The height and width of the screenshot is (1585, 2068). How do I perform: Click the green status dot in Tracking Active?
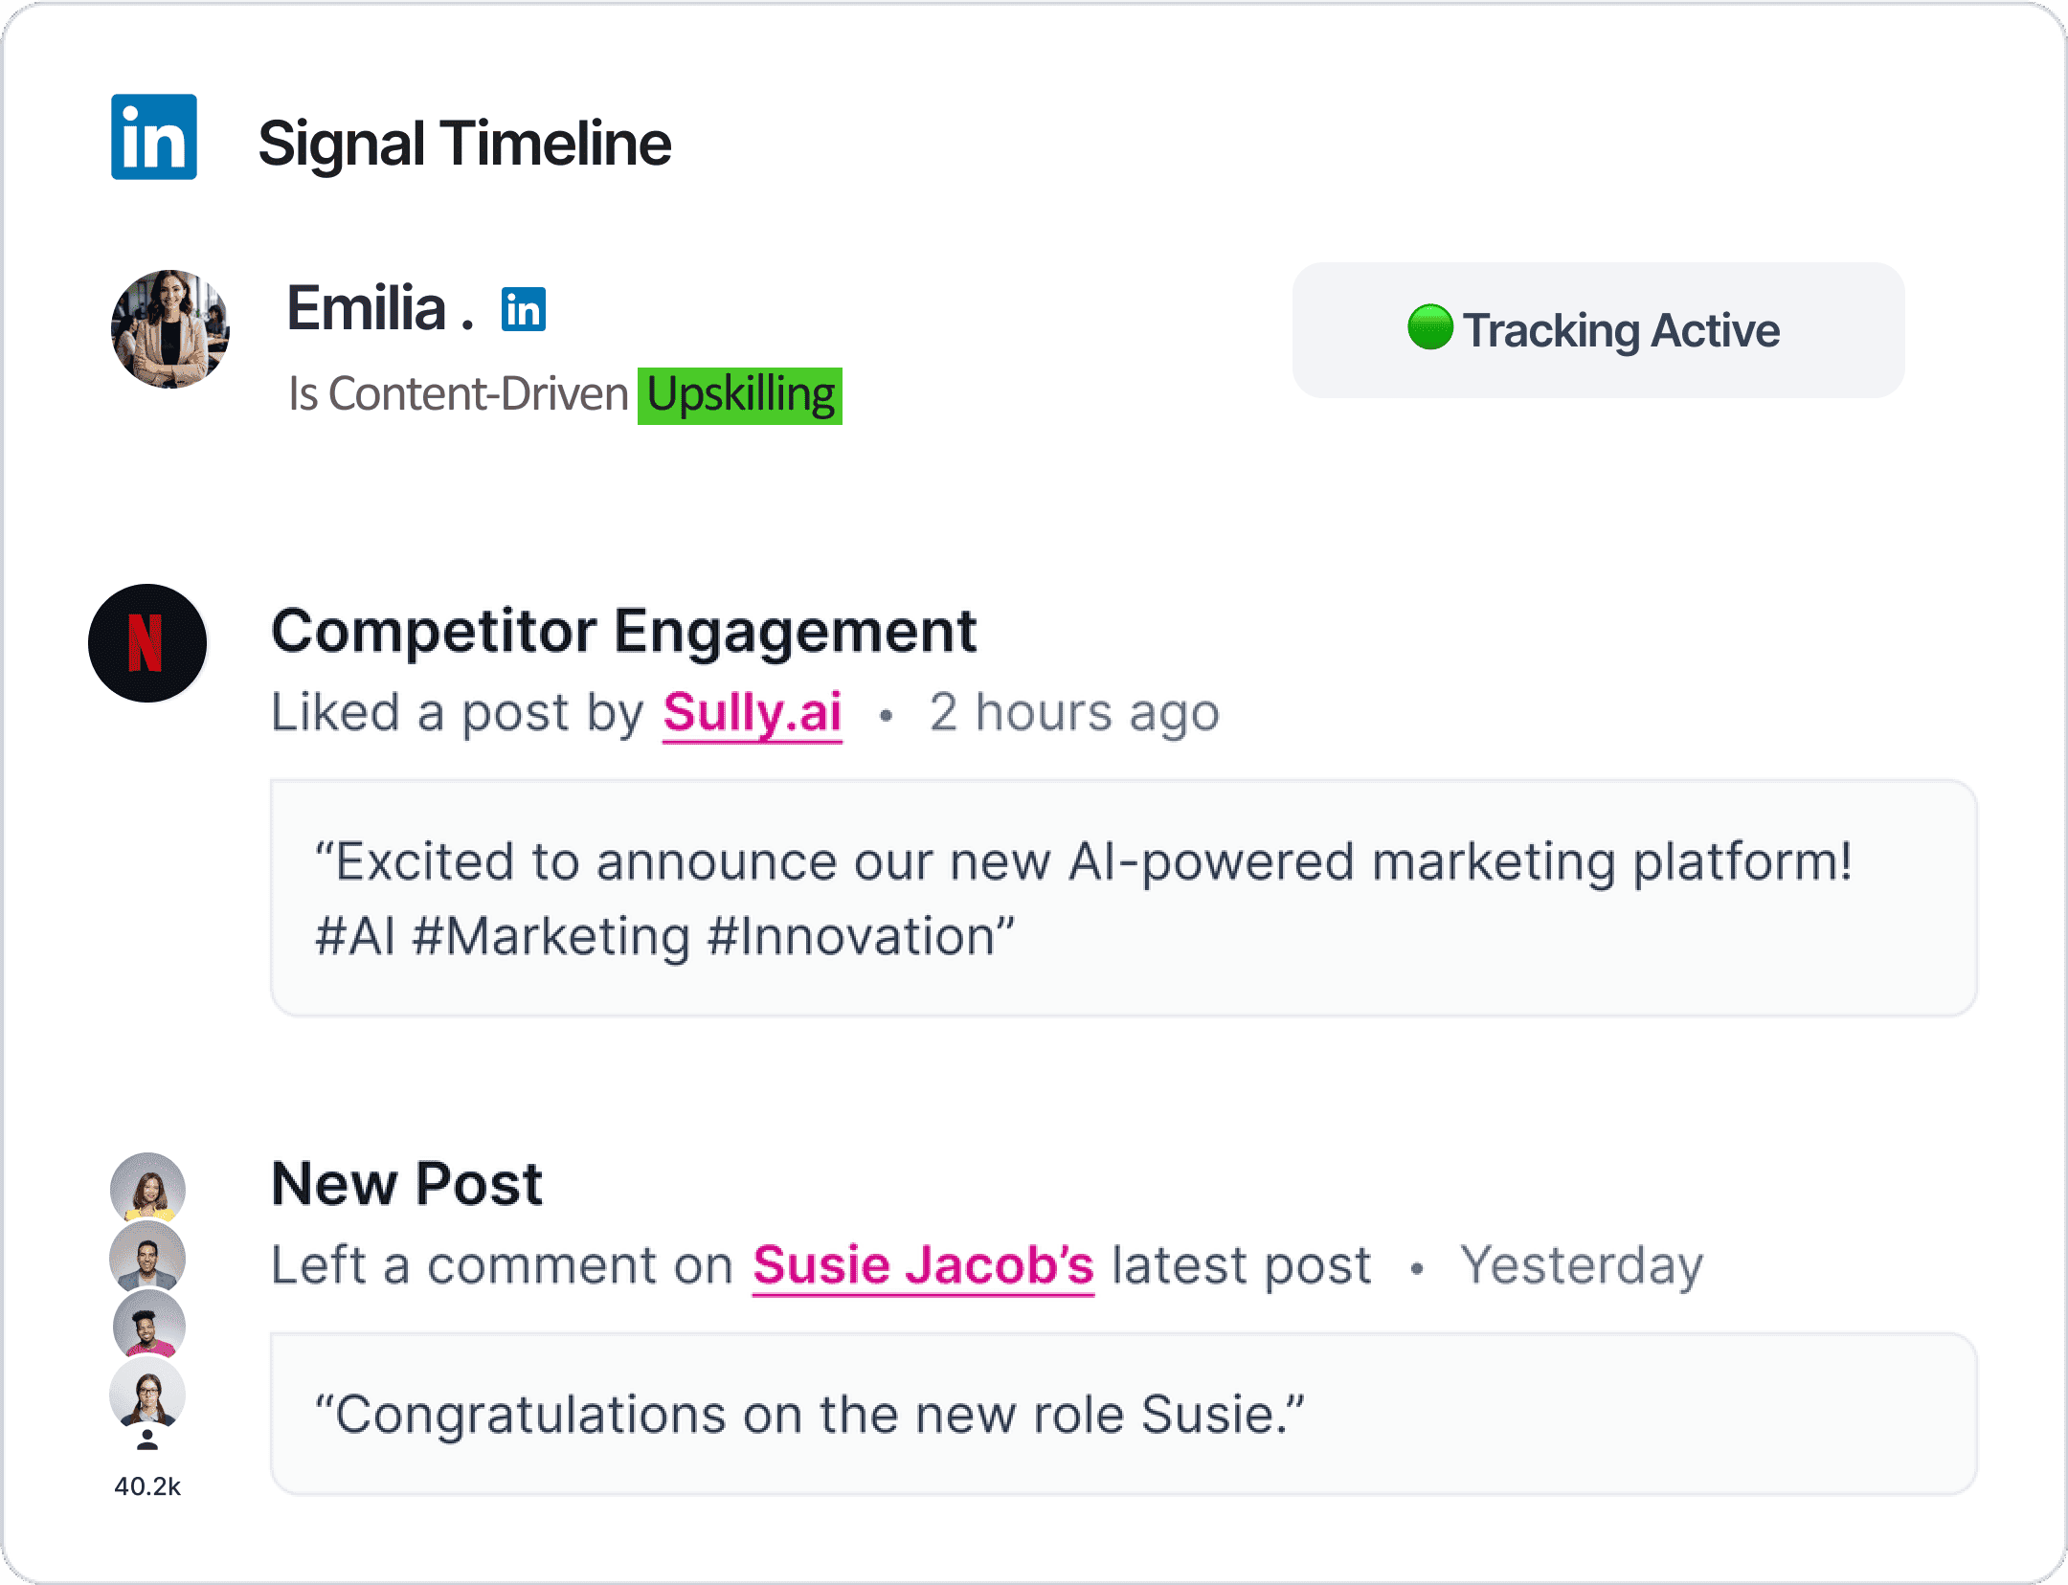(x=1430, y=327)
